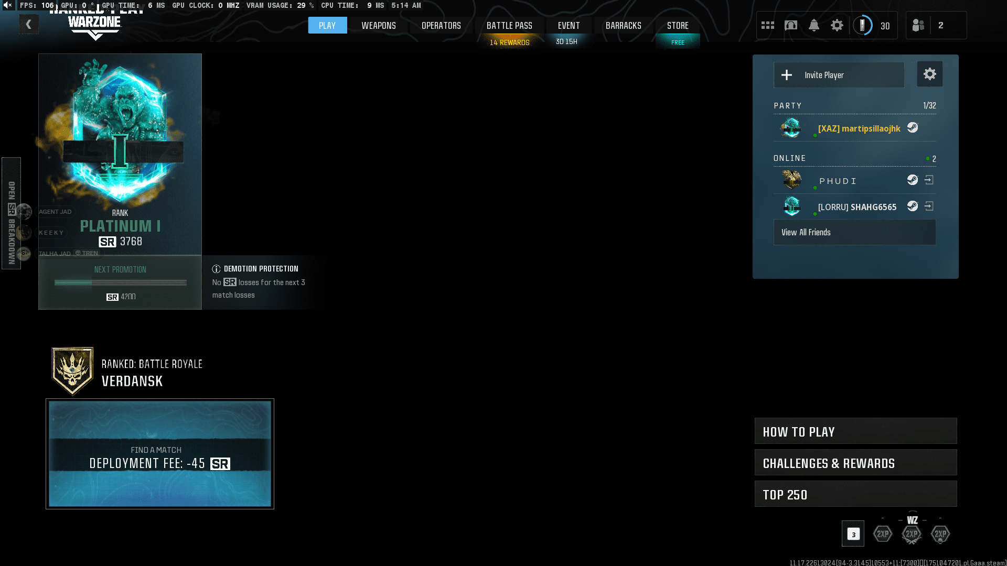This screenshot has height=566, width=1007.
Task: Open the Top 250 leaderboard
Action: coord(855,494)
